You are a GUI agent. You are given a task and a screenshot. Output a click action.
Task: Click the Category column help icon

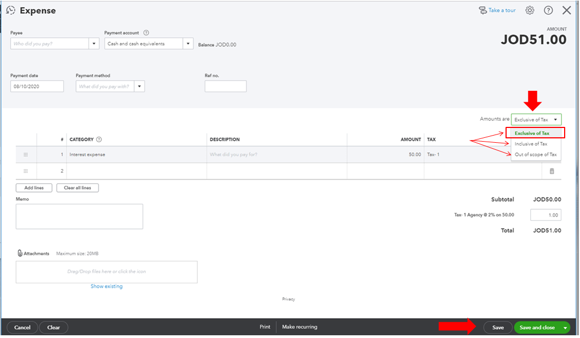pyautogui.click(x=99, y=139)
